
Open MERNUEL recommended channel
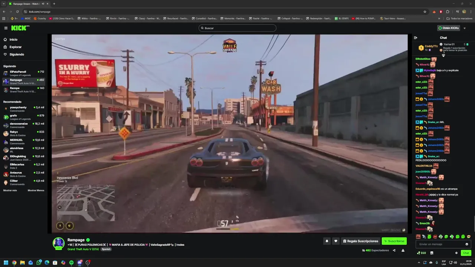pyautogui.click(x=24, y=141)
